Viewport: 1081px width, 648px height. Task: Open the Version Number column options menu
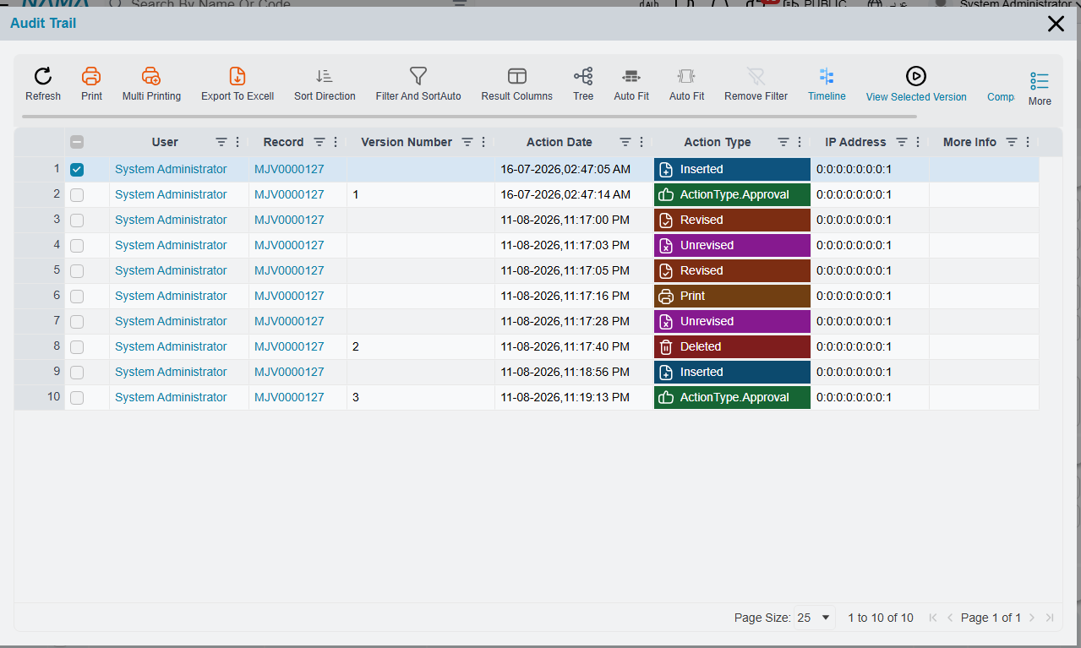483,142
